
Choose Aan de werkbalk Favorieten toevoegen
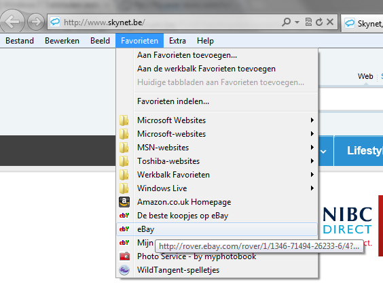[217, 69]
